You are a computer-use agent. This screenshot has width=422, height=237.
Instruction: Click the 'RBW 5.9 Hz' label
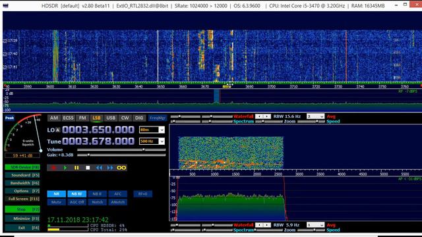click(286, 225)
